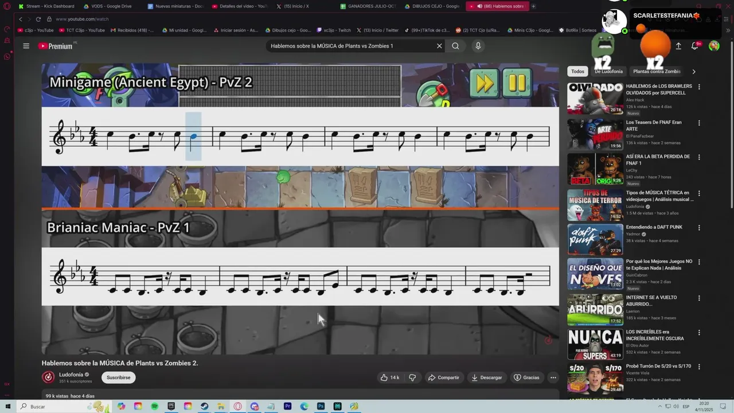Open WhatsApp in Opera sidebar
This screenshot has width=734, height=413.
(x=7, y=56)
